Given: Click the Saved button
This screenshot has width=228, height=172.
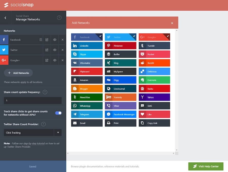Looking at the screenshot, I should (x=33, y=166).
